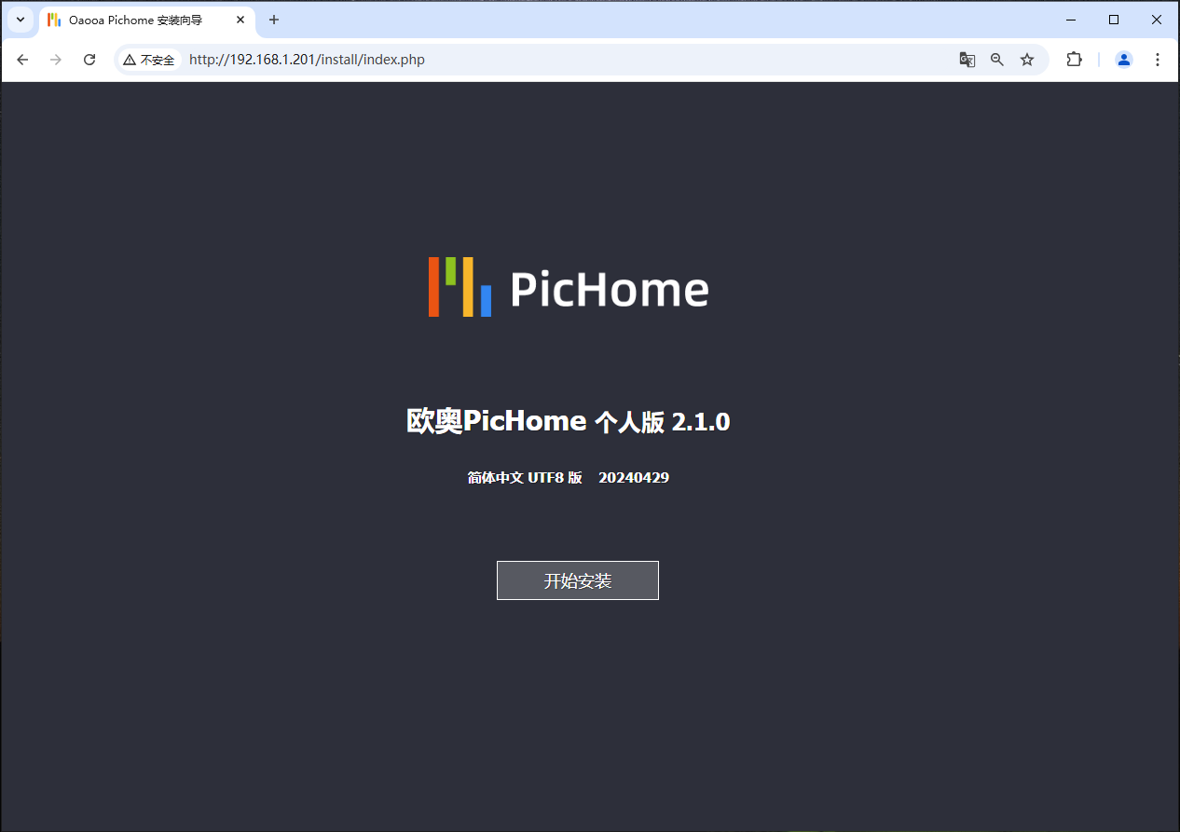Open the zoom level indicator

997,60
